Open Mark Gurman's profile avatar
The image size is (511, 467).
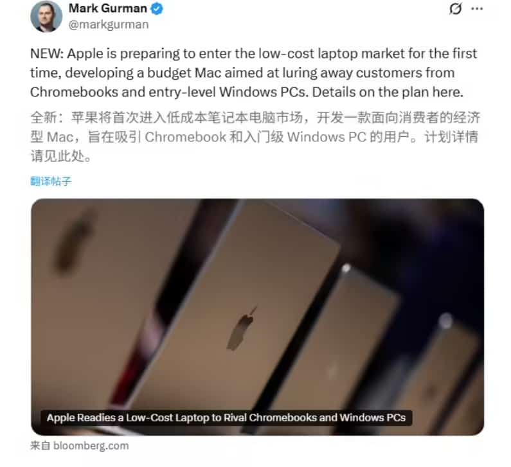(x=46, y=16)
